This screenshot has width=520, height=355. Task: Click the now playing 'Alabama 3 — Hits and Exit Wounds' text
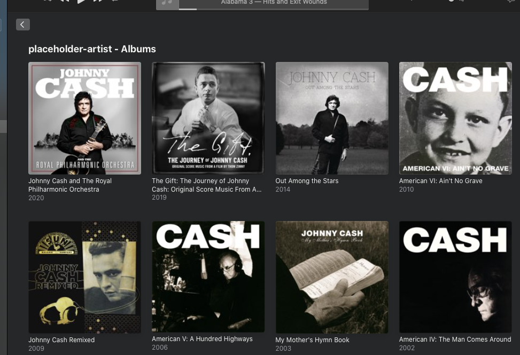274,2
